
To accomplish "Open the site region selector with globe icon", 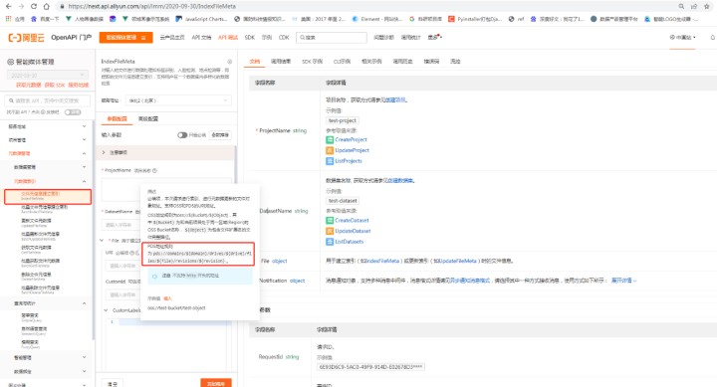I will tap(683, 38).
